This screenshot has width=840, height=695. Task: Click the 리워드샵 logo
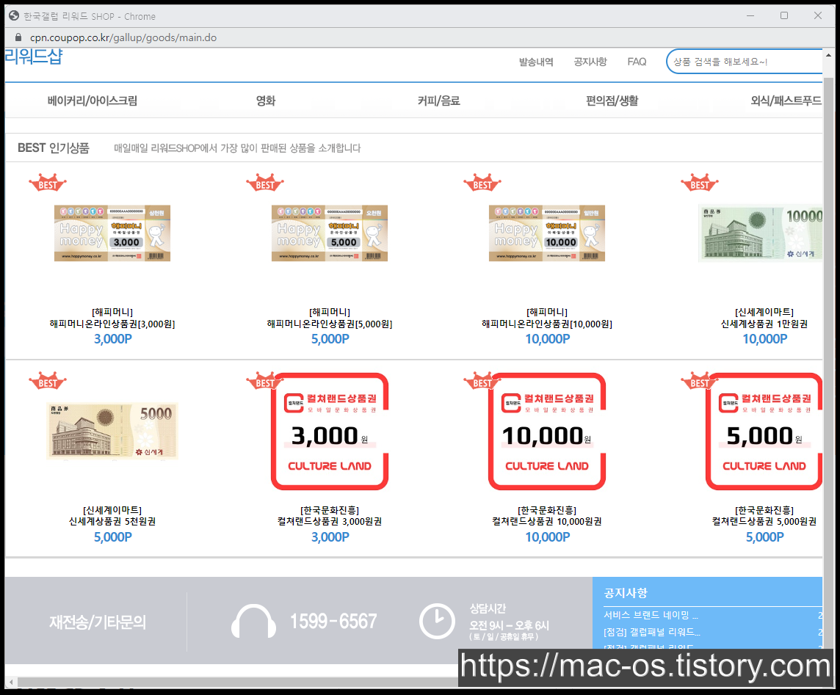coord(33,57)
